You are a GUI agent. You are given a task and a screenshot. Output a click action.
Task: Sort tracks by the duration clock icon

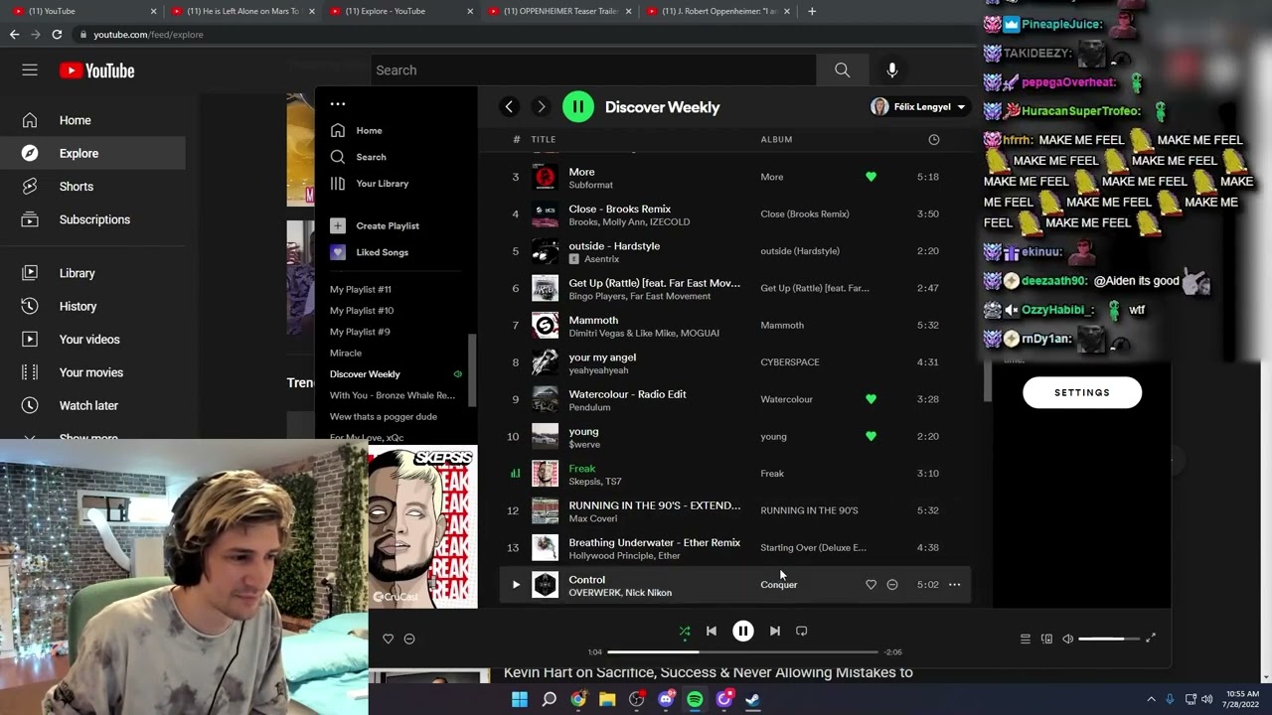[x=934, y=140]
